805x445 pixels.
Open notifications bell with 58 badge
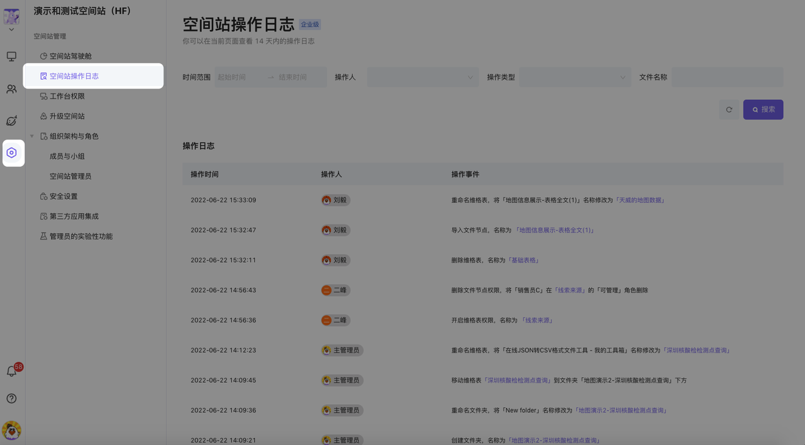pyautogui.click(x=11, y=371)
